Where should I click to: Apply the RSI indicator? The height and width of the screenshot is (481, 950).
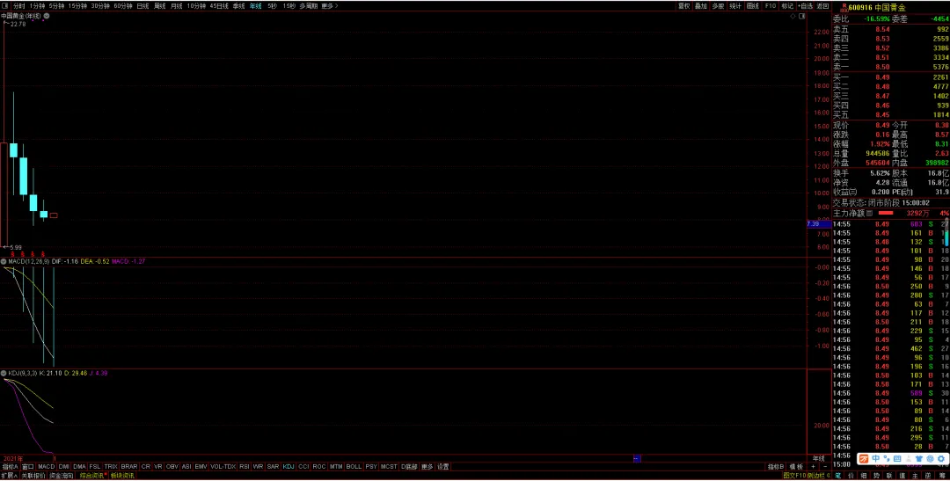click(x=245, y=467)
